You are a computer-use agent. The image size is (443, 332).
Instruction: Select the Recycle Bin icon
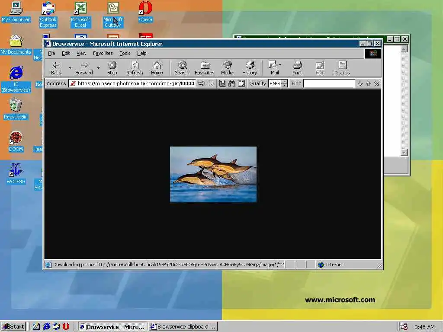(x=16, y=109)
